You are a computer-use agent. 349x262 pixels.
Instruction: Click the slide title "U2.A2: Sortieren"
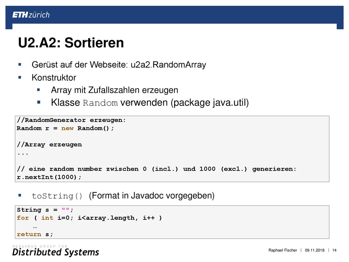71,43
